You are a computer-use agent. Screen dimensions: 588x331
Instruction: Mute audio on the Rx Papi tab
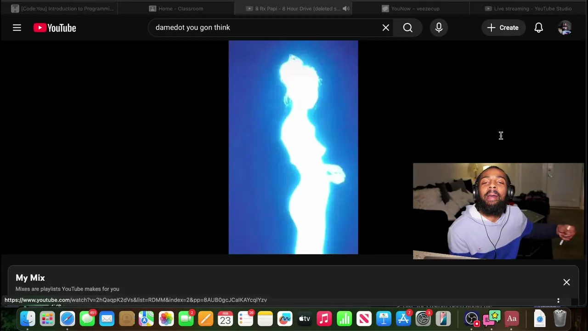click(346, 8)
